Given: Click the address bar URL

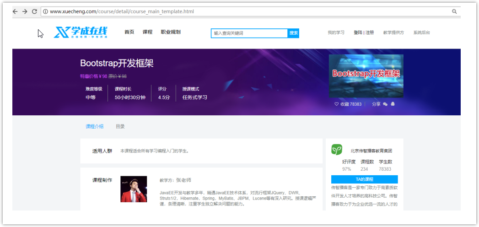Looking at the screenshot, I should (122, 11).
